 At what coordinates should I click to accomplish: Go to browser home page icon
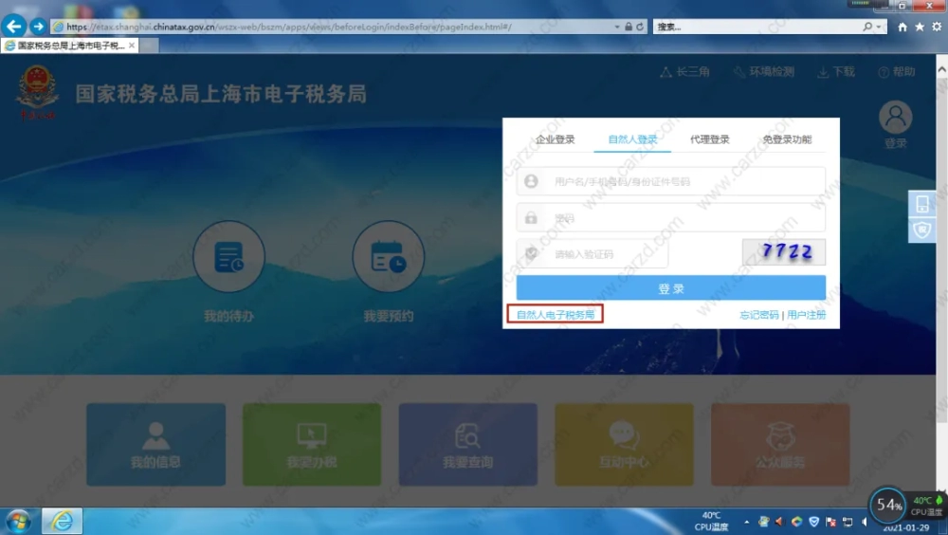[x=902, y=27]
